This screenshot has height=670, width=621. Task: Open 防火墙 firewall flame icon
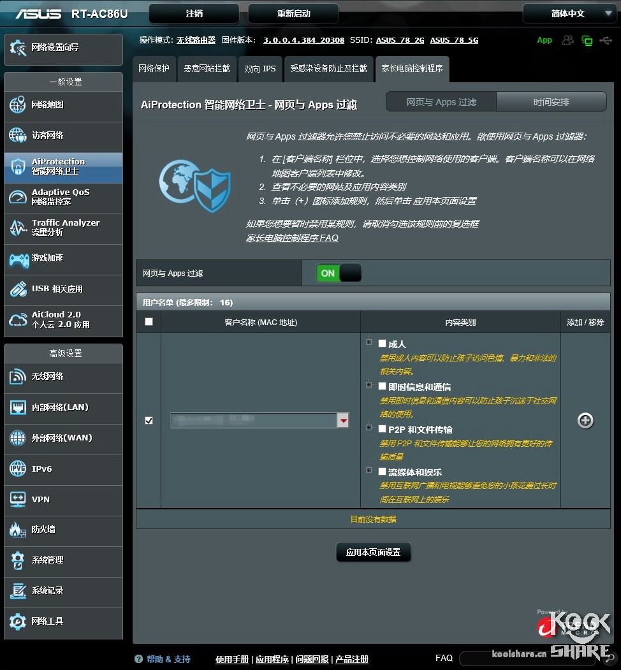(17, 530)
